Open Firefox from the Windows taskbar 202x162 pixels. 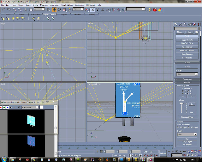coord(107,160)
